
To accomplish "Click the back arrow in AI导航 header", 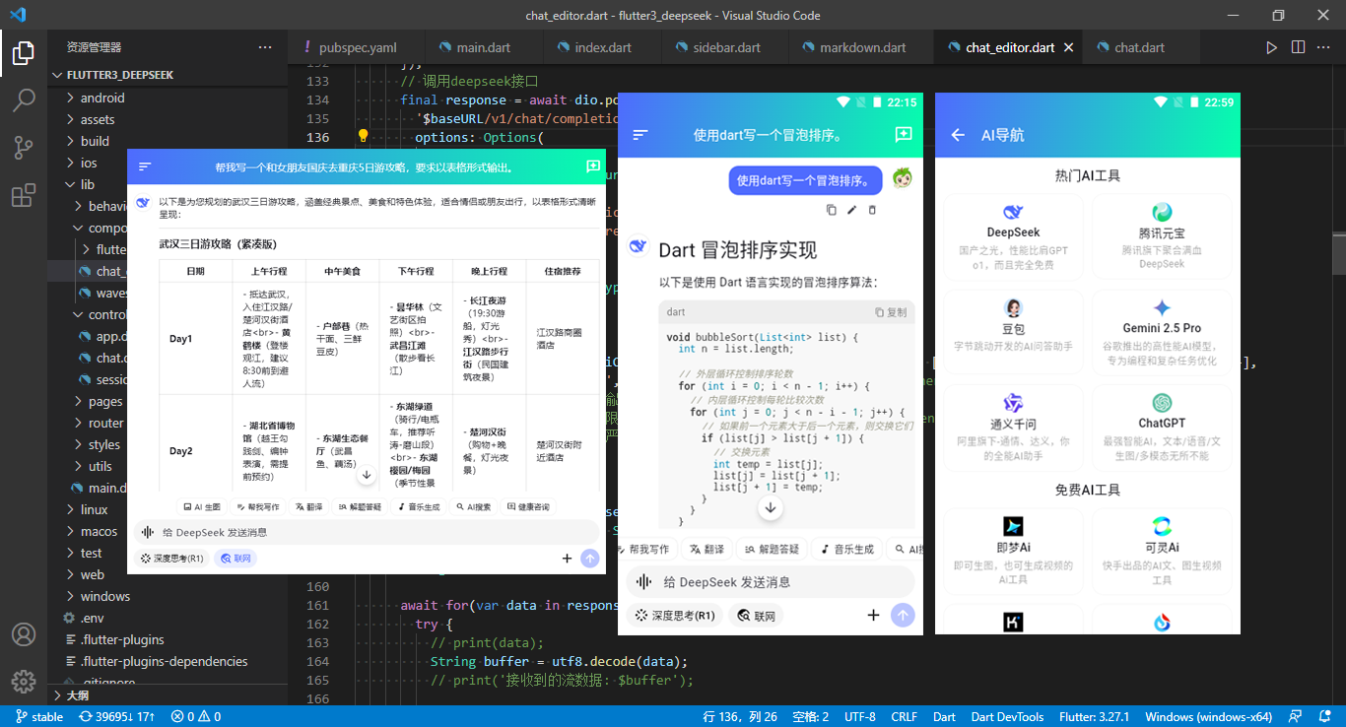I will pyautogui.click(x=958, y=135).
